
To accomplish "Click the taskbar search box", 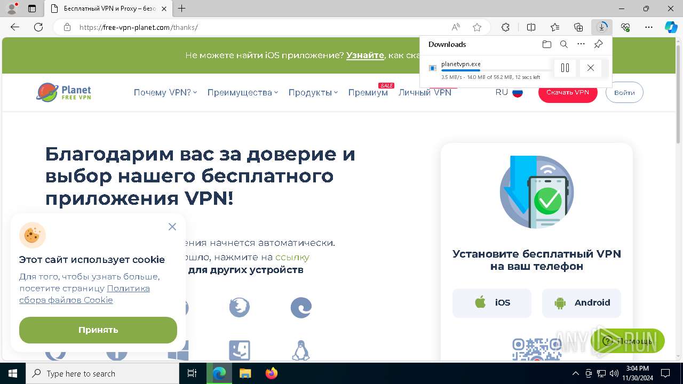I will 102,373.
